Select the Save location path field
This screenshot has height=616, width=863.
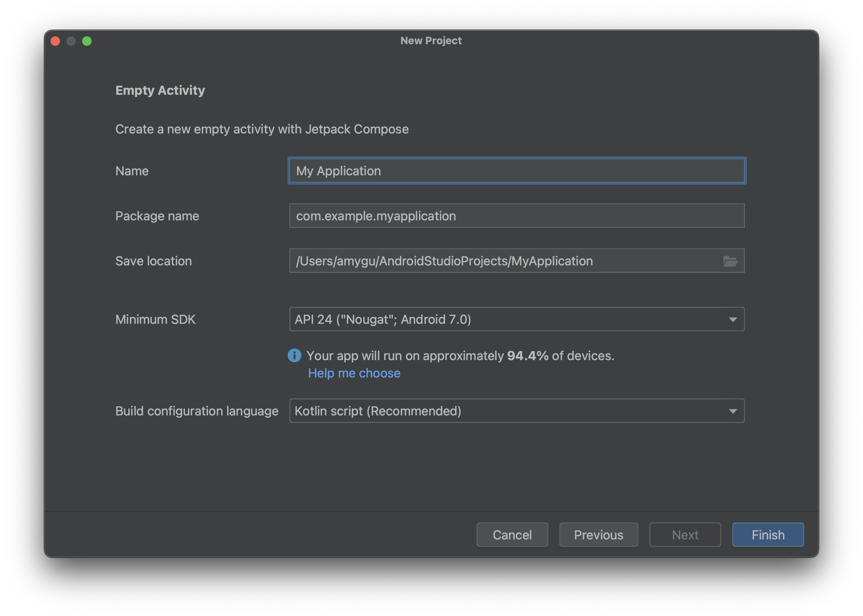click(x=517, y=261)
